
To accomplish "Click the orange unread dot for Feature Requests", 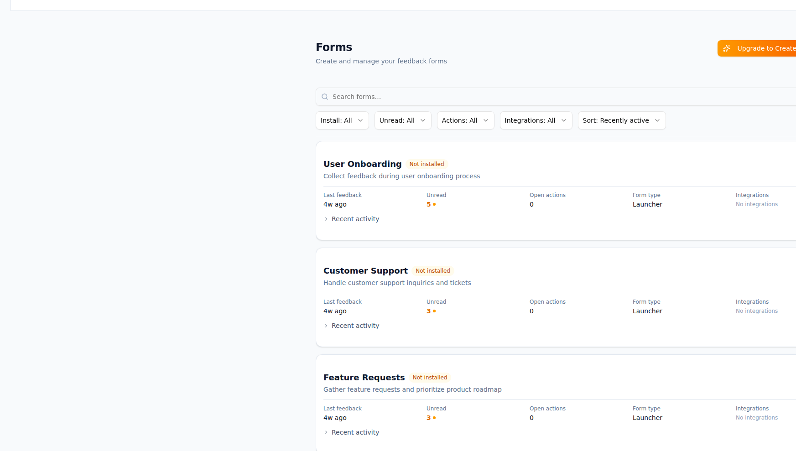I will pyautogui.click(x=433, y=418).
